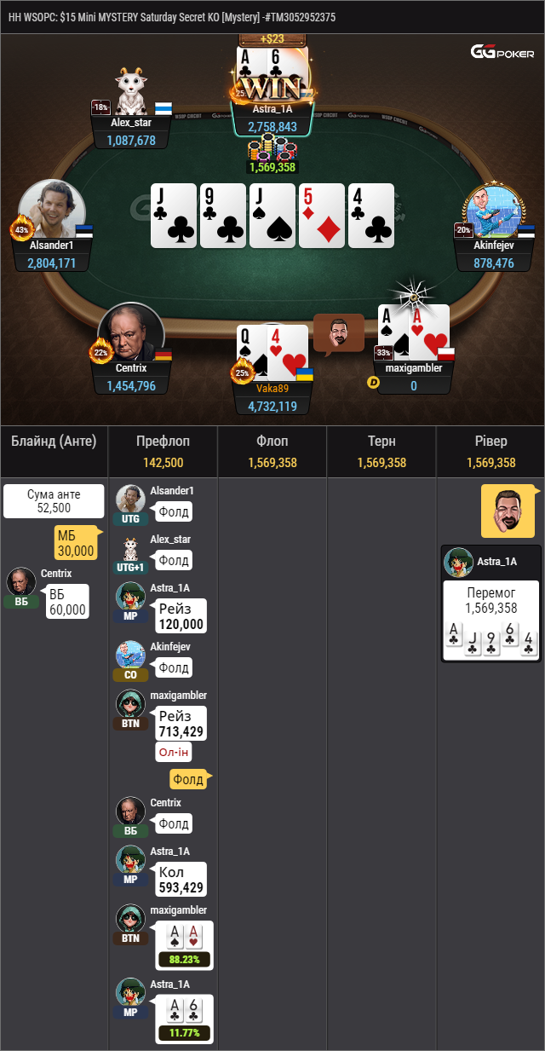Click the pot chip stack above 1,569,358
545x1051 pixels.
[272, 149]
